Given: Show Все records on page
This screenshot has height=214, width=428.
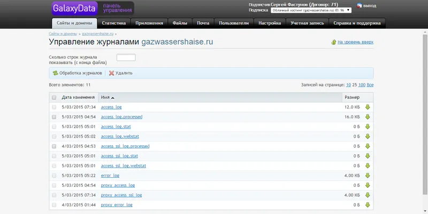Looking at the screenshot, I should 370,85.
